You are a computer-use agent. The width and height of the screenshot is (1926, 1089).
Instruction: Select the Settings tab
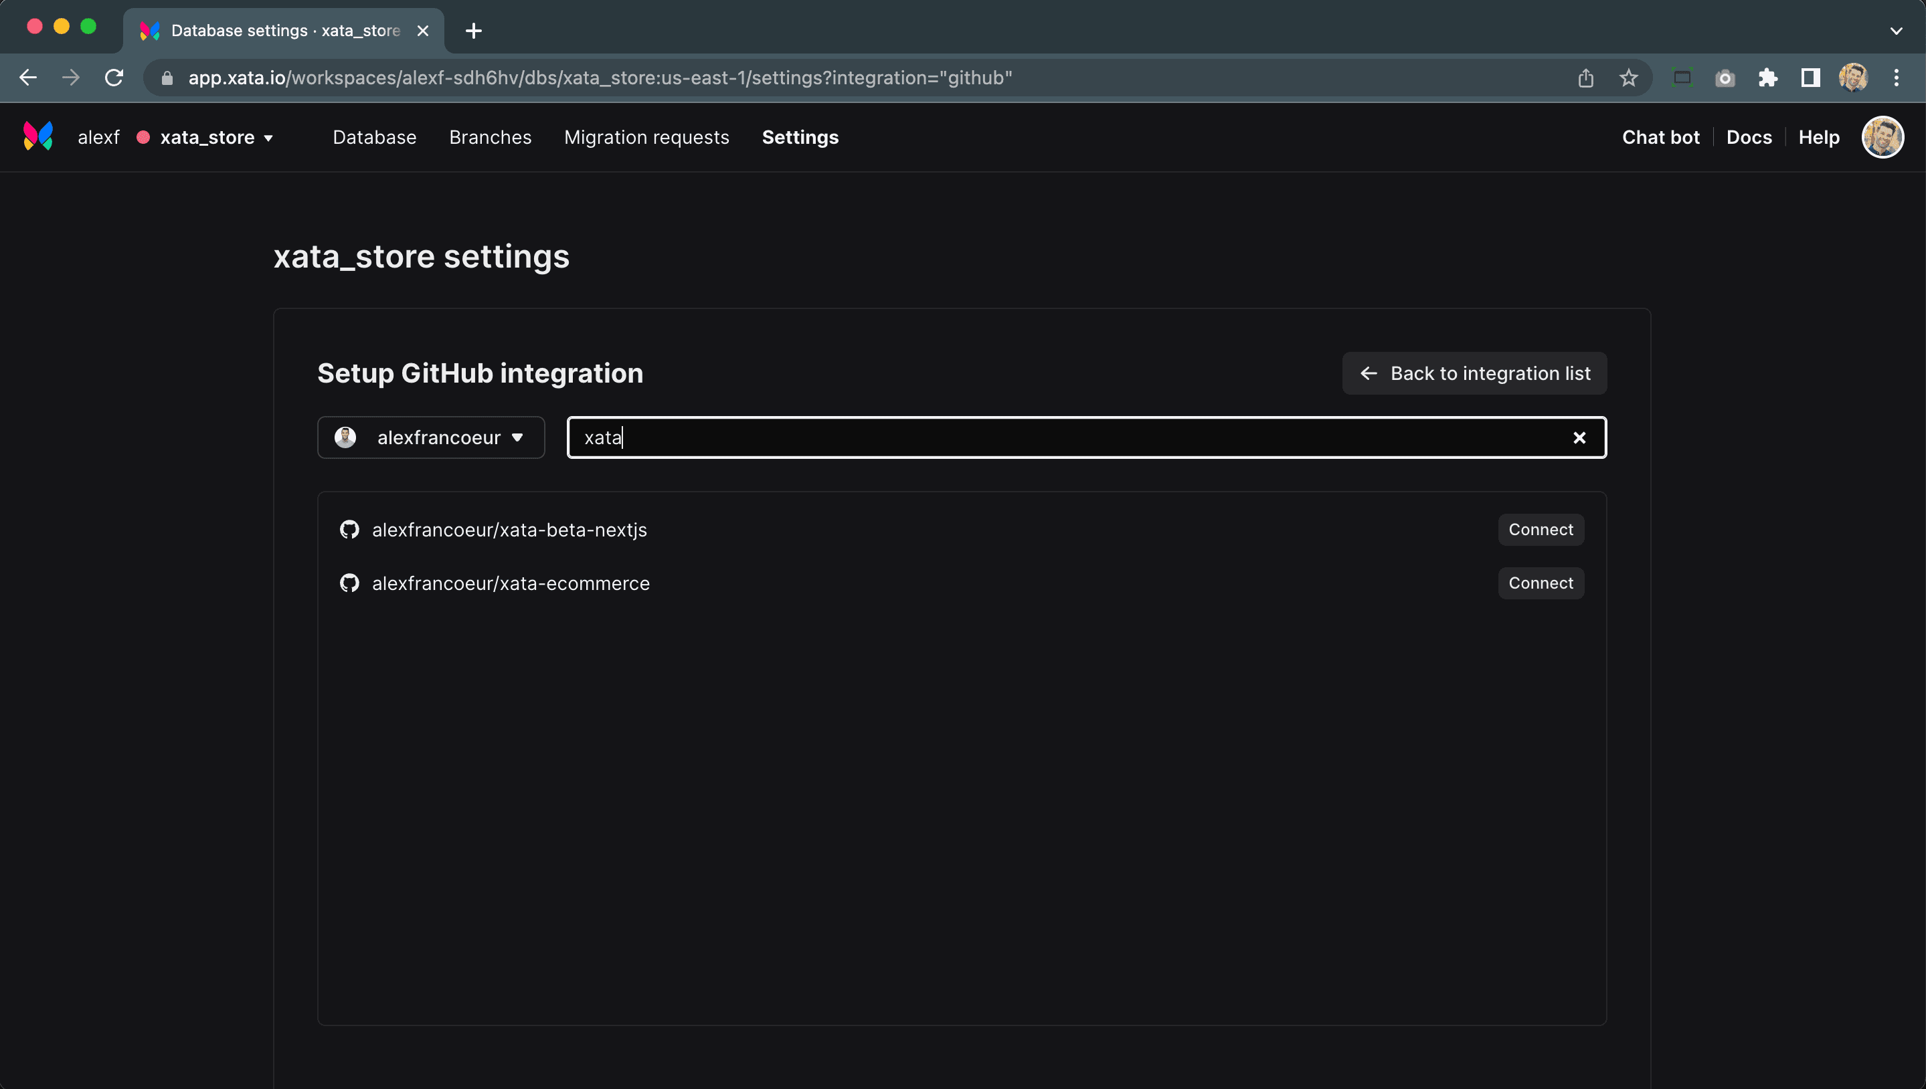tap(800, 136)
